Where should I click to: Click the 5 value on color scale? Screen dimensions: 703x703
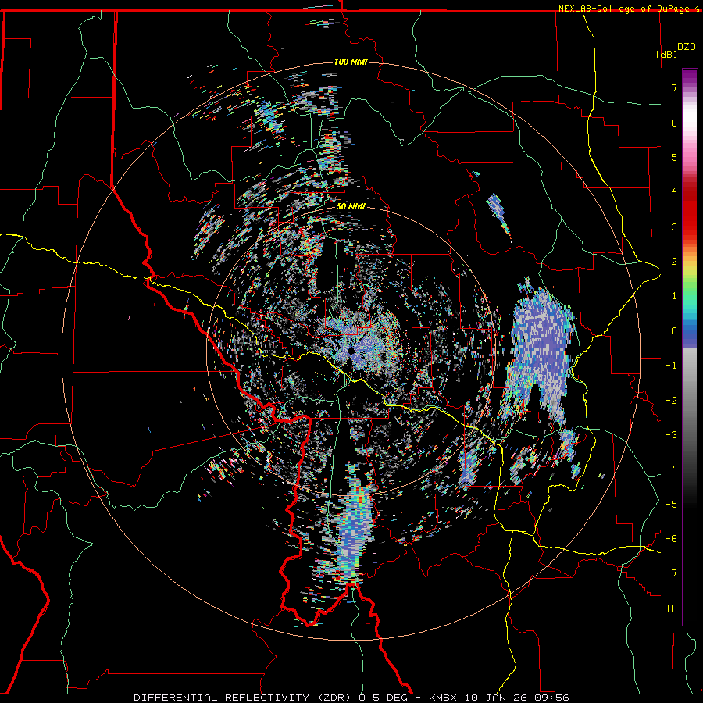coord(674,157)
